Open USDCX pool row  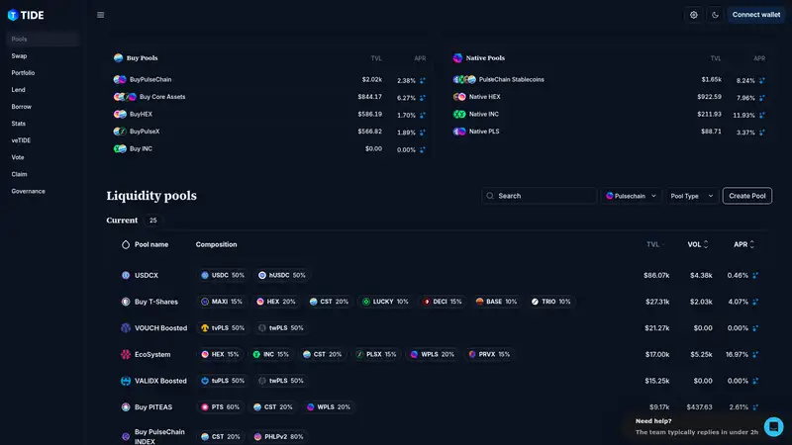click(x=439, y=275)
